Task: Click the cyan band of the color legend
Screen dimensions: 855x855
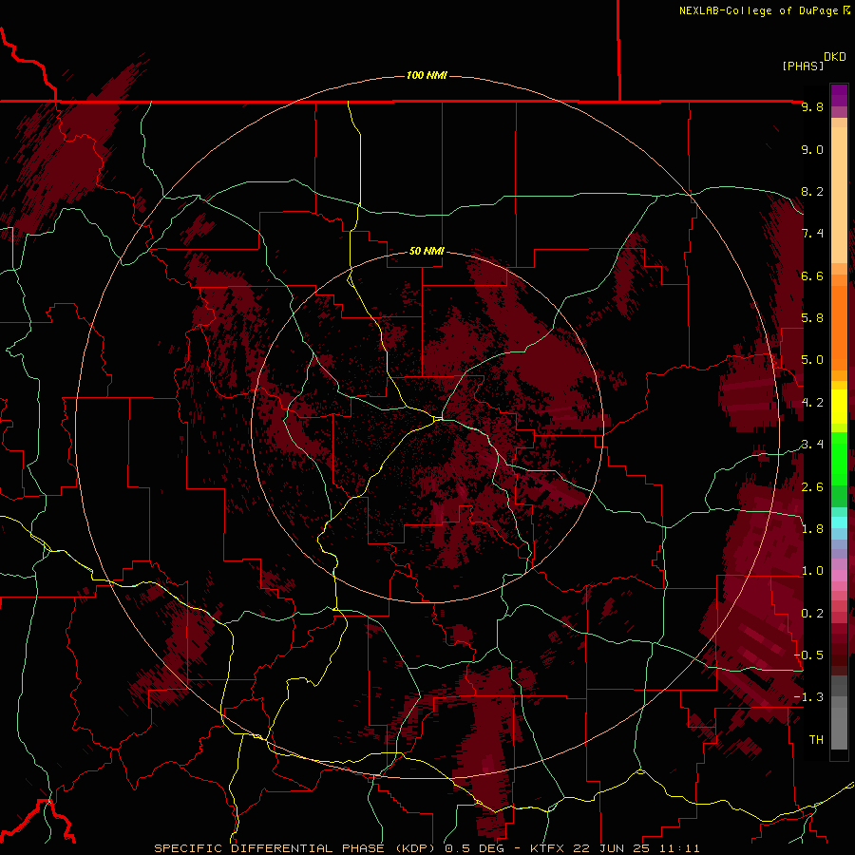Action: (x=839, y=522)
